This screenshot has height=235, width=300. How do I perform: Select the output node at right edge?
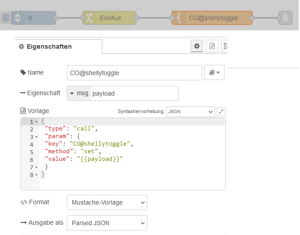284,18
